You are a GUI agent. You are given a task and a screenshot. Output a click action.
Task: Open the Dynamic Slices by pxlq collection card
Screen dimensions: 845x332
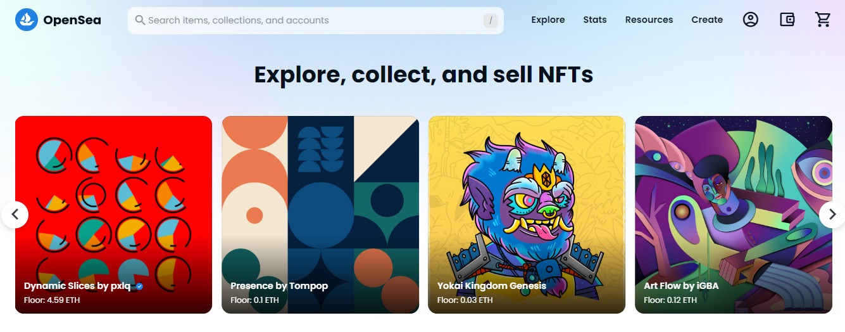(113, 215)
